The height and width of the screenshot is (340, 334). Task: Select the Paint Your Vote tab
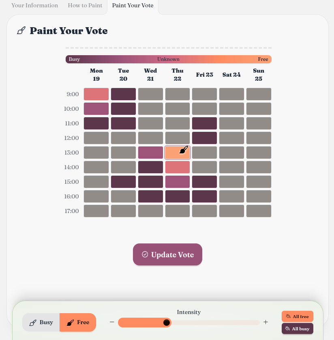(133, 6)
